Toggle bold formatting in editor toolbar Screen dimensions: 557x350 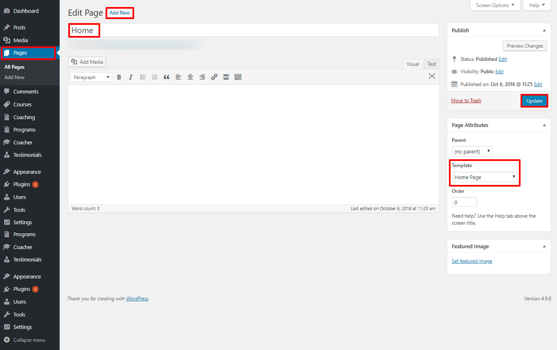119,77
